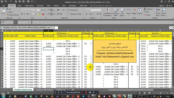Toggle bold formatting

pos(22,14)
